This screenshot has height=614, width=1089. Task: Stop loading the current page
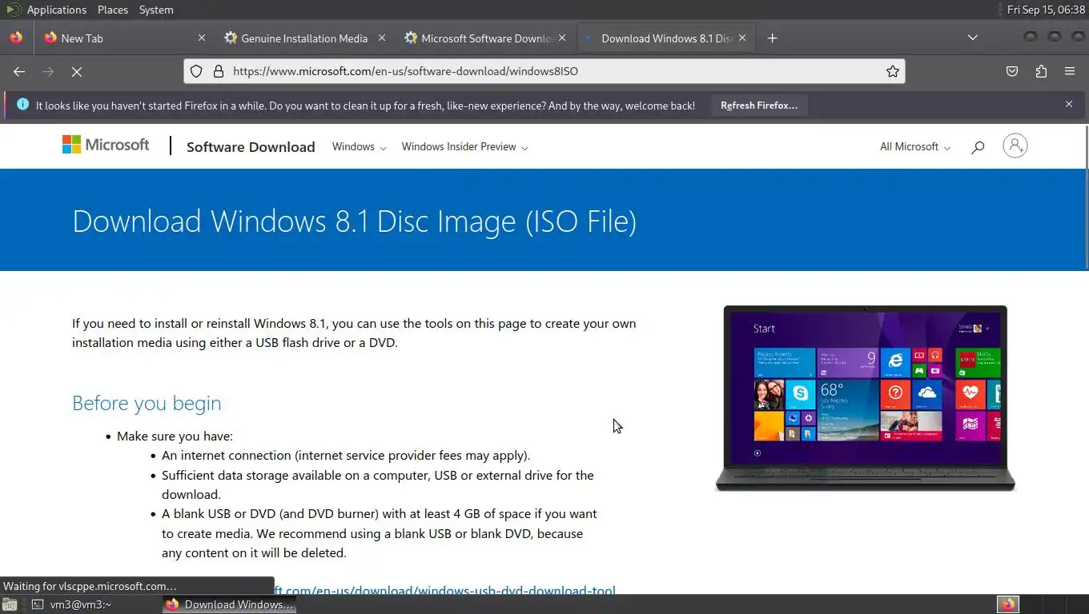(x=77, y=71)
